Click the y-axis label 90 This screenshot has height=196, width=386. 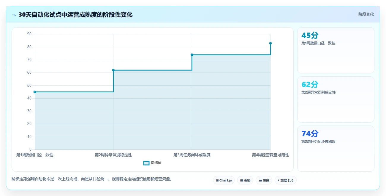pyautogui.click(x=29, y=34)
